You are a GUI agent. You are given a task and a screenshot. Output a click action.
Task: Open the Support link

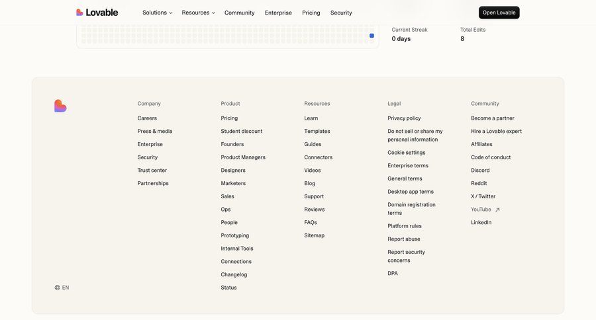[x=314, y=196]
